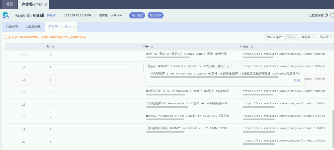Image resolution: width=334 pixels, height=150 pixels.
Task: Click the image URL cell in row 13
Action: pos(284,54)
